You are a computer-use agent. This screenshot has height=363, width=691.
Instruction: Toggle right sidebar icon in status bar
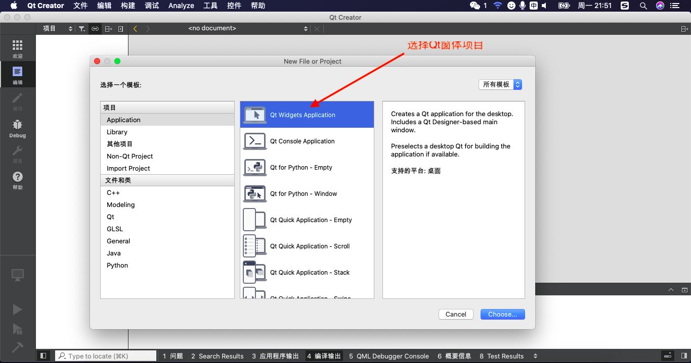(684, 356)
